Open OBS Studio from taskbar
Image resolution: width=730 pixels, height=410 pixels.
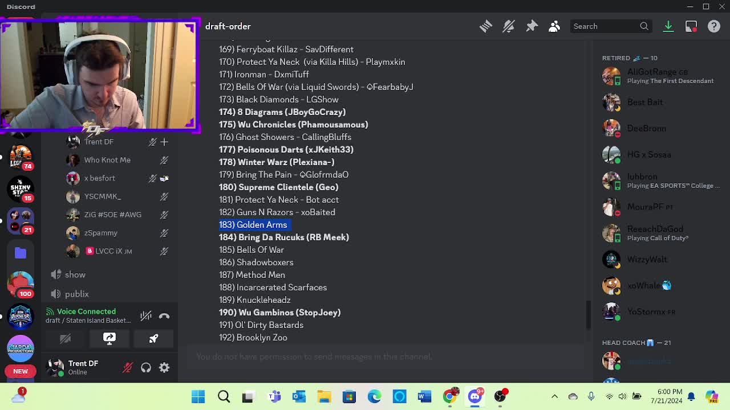pyautogui.click(x=500, y=396)
